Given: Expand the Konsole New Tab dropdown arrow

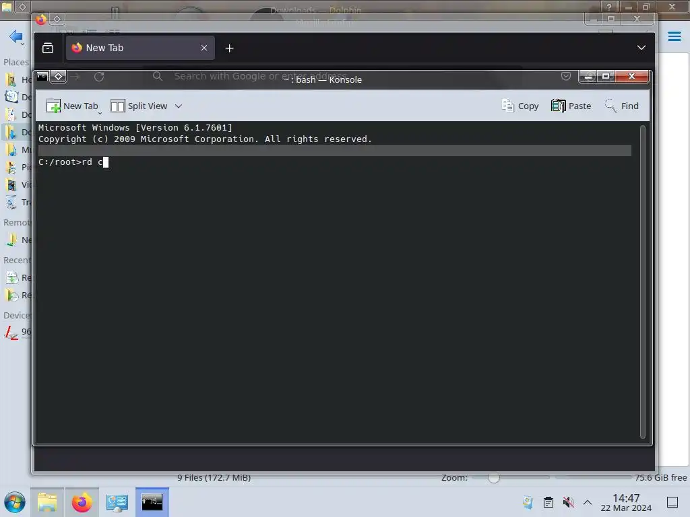Looking at the screenshot, I should [x=100, y=113].
